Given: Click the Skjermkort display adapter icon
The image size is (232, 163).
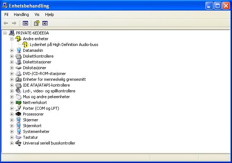Looking at the screenshot, I should click(19, 126).
